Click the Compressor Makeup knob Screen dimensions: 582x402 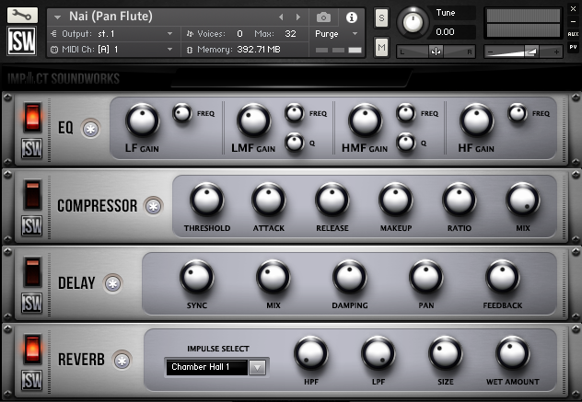tap(396, 200)
